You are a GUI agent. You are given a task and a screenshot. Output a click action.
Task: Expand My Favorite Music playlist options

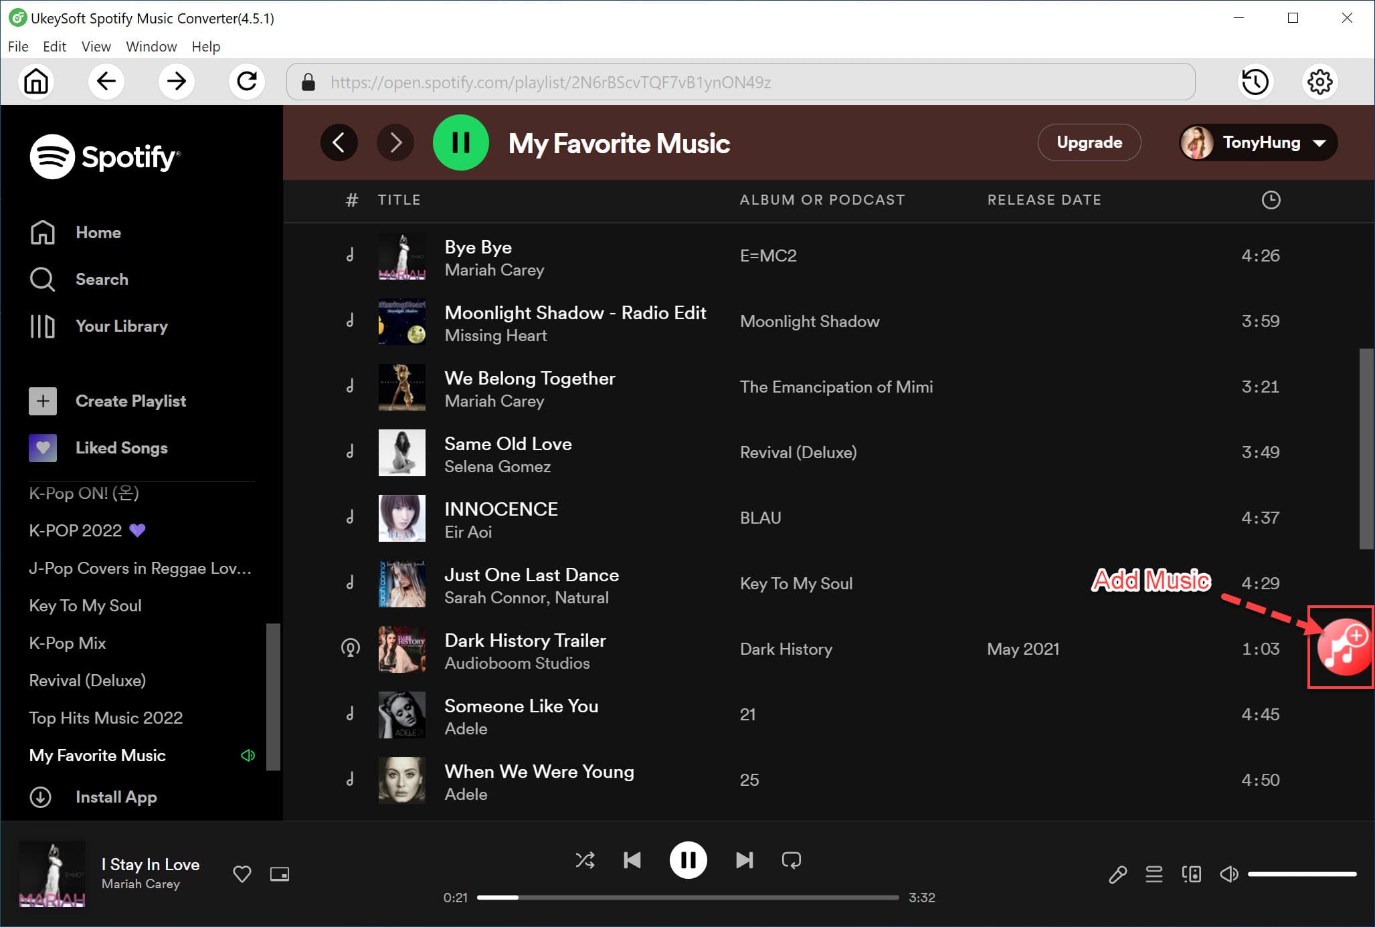pos(96,754)
